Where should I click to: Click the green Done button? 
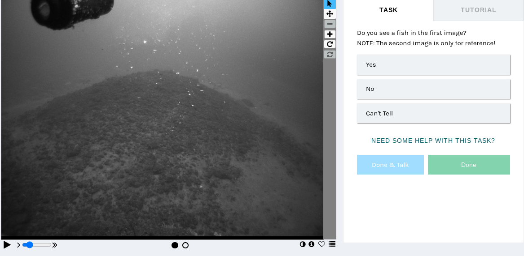tap(469, 165)
